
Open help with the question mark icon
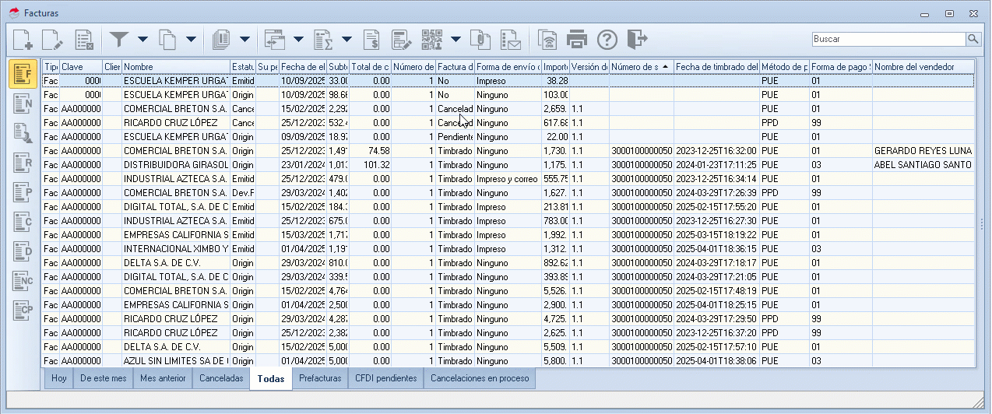[607, 39]
